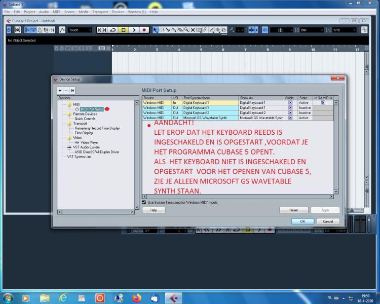The height and width of the screenshot is (304, 380).
Task: Click the Add device plus button
Action: (x=60, y=90)
